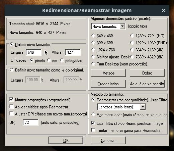Click the Cancelar button
This screenshot has width=174, height=151.
[x=108, y=141]
